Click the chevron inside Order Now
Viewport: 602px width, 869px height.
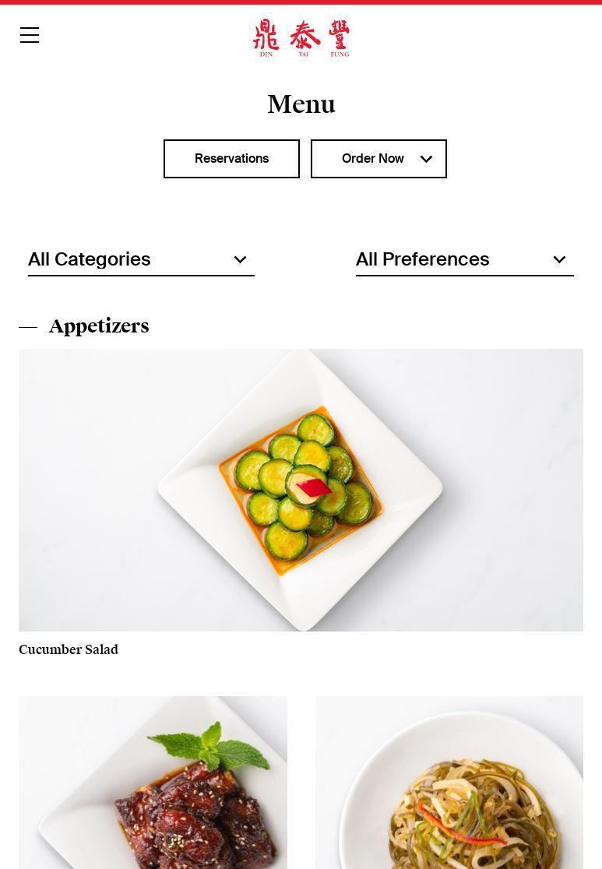(426, 159)
